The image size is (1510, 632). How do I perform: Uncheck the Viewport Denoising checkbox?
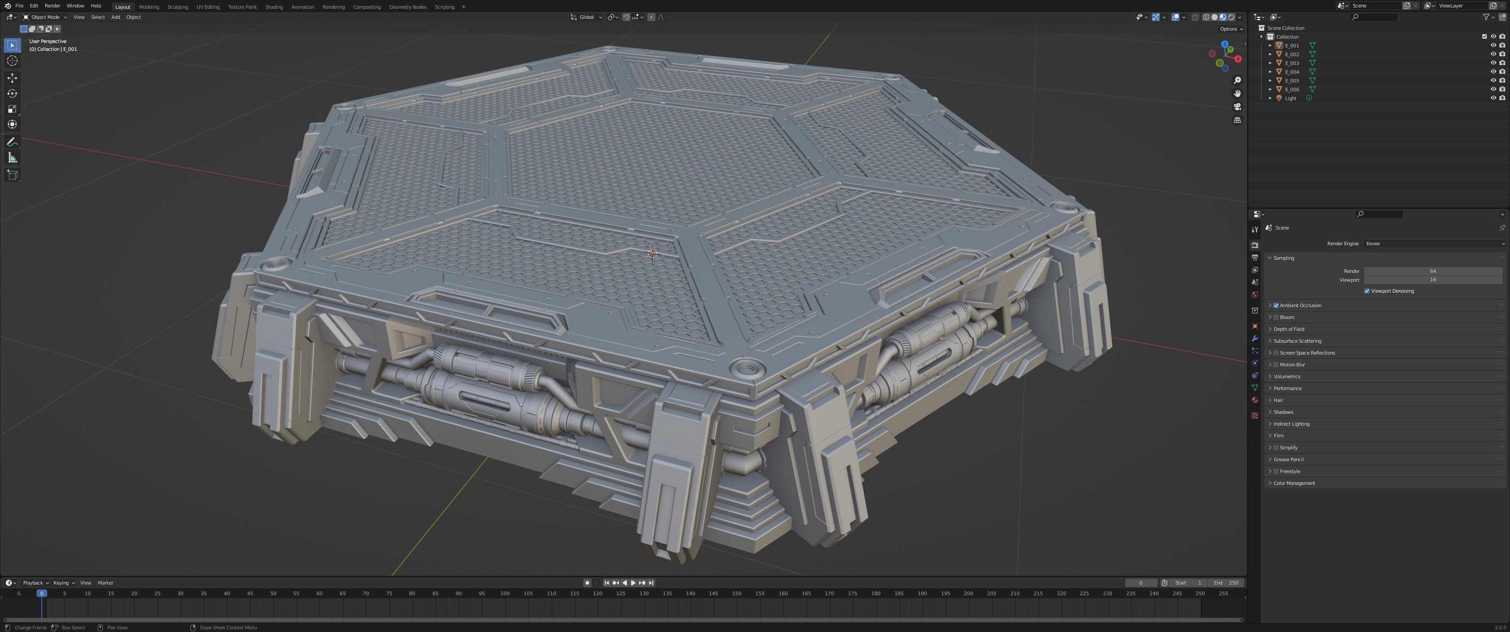[1367, 291]
